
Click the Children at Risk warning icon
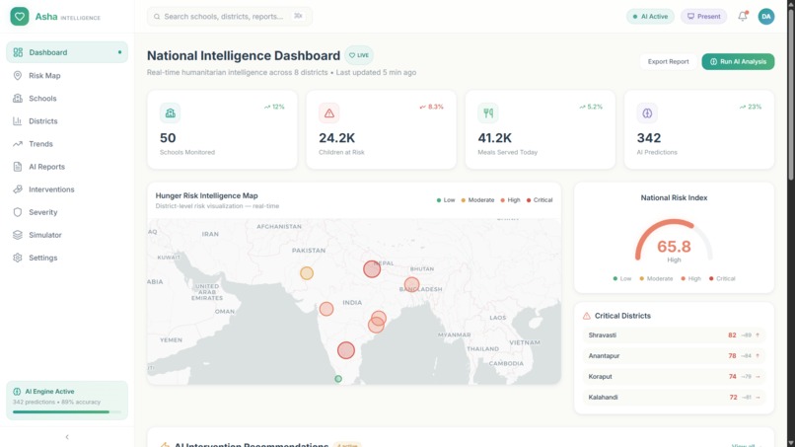pos(329,112)
